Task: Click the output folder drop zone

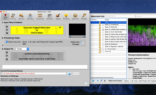Action: point(37,56)
